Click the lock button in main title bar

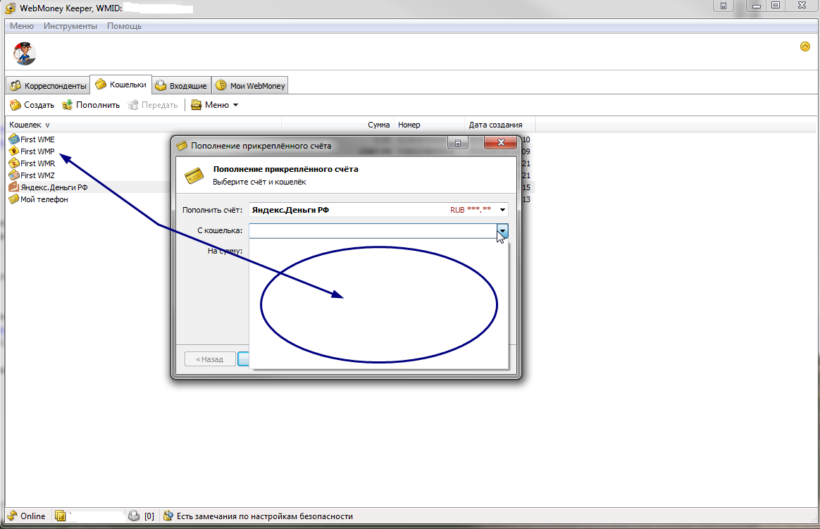pos(723,6)
